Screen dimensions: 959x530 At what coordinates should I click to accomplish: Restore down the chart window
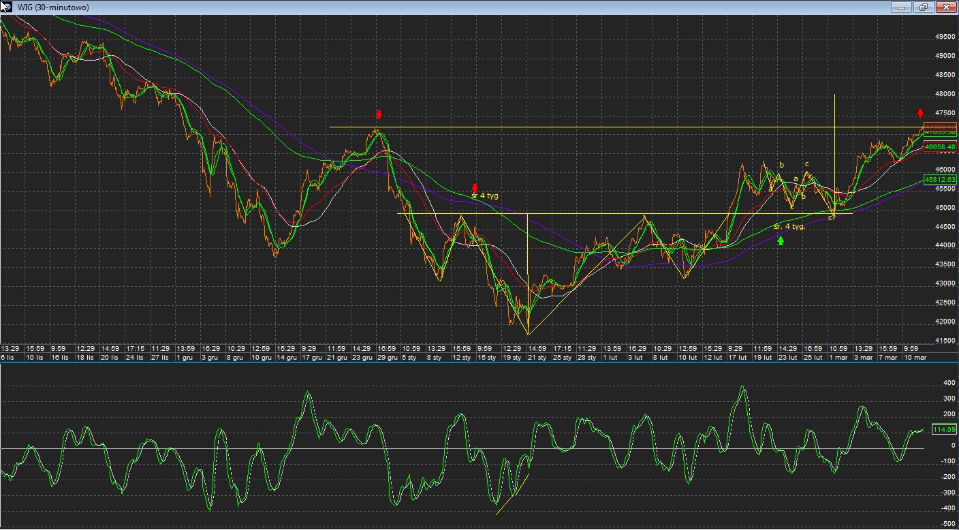tap(924, 7)
